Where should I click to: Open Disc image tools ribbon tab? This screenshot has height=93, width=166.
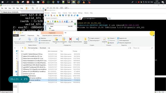(x=52, y=35)
